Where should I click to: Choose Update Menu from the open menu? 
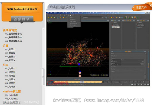(74, 26)
